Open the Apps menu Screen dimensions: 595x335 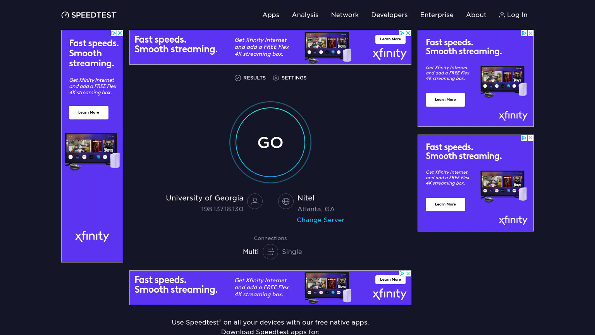click(271, 15)
